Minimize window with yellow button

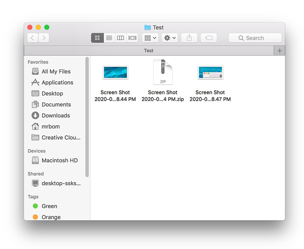click(x=39, y=27)
